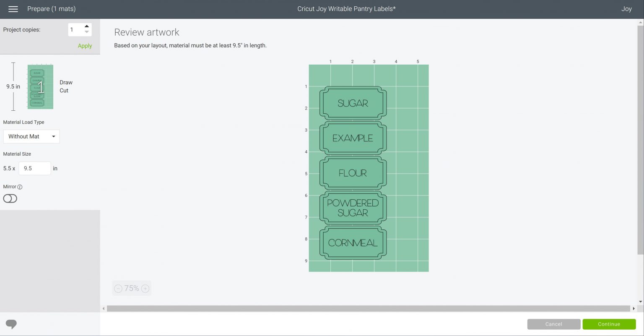Select the CORNMEAL label on mat
644x336 pixels.
point(353,243)
